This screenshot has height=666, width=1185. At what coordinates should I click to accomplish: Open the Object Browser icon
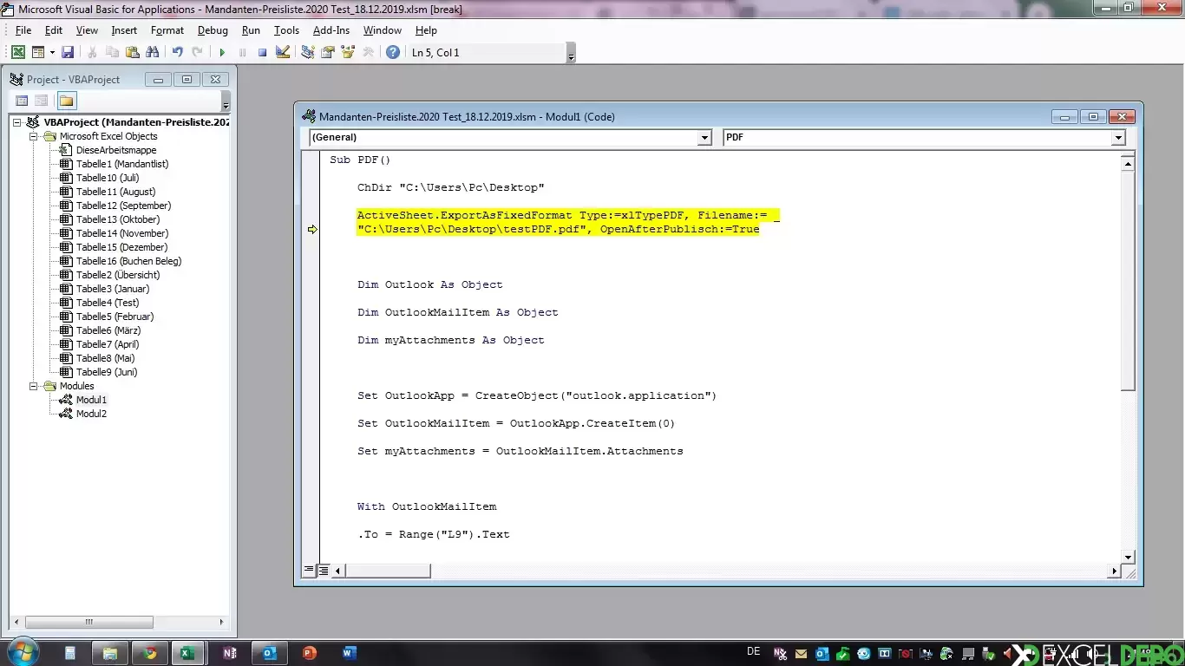[348, 52]
